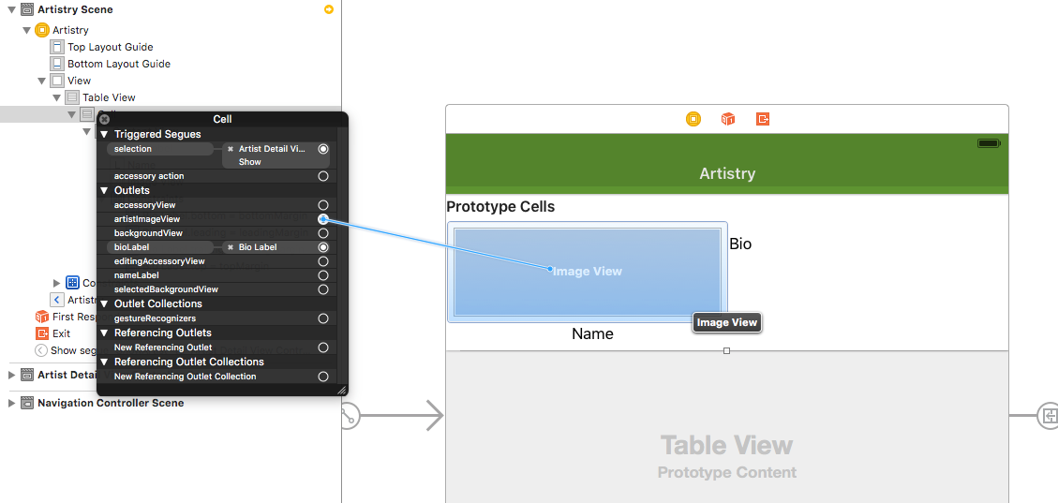The width and height of the screenshot is (1058, 503).
Task: Click the yellow arrow badge beside Artistry Scene
Action: 329,9
